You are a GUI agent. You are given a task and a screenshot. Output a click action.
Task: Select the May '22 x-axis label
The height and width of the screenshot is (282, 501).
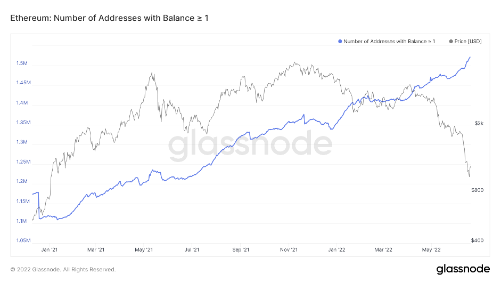[x=431, y=249]
